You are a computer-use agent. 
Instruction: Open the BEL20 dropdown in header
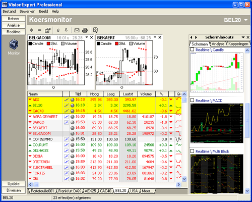tap(246, 20)
